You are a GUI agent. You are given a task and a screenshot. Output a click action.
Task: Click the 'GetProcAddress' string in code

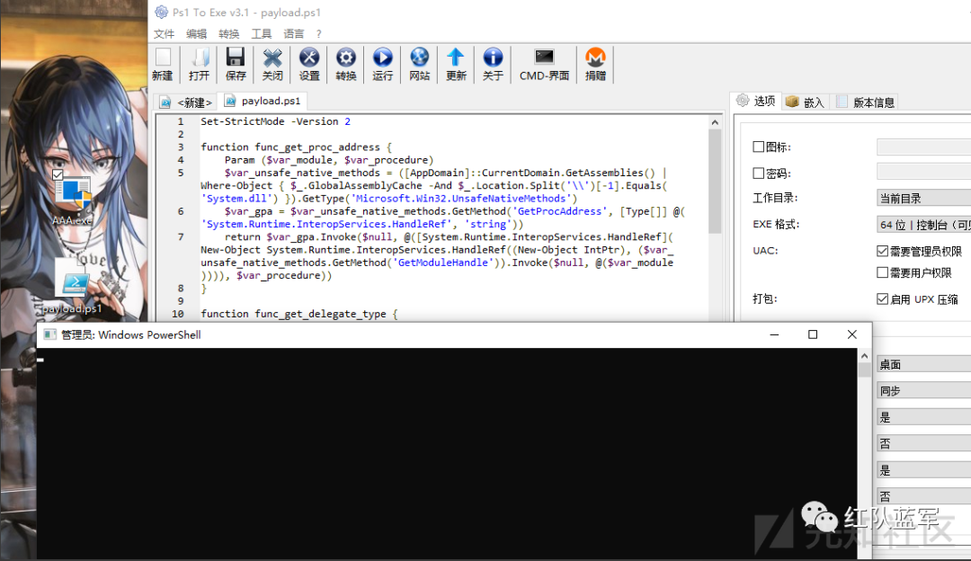click(559, 211)
